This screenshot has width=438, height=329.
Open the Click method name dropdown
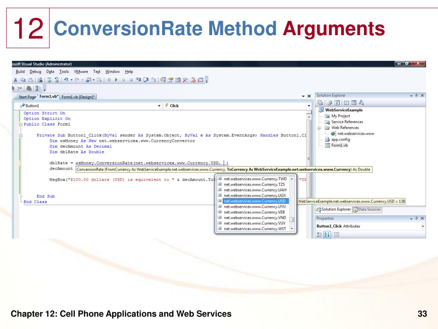[309, 106]
